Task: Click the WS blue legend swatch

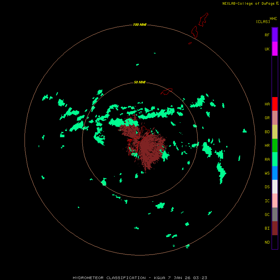Action: [275, 173]
